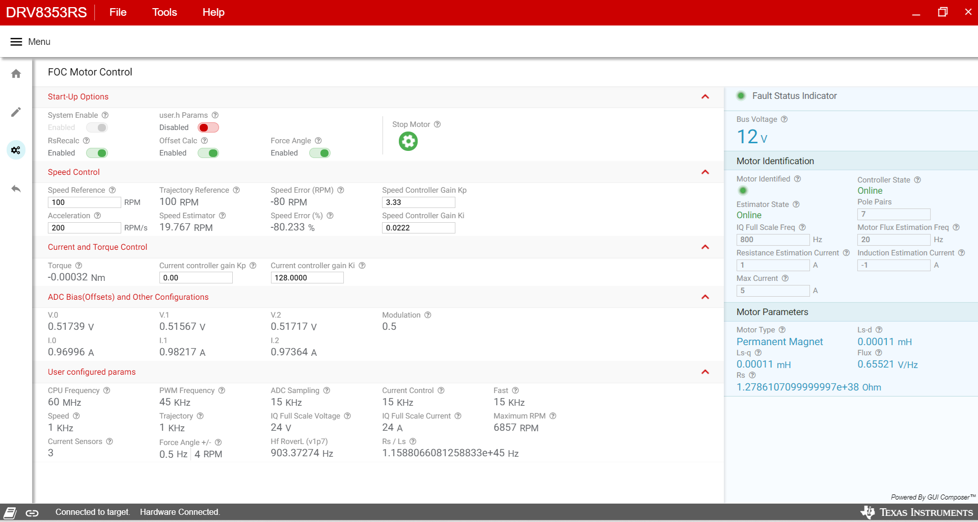The width and height of the screenshot is (978, 522).
Task: Click the Speed Reference input field
Action: 85,202
